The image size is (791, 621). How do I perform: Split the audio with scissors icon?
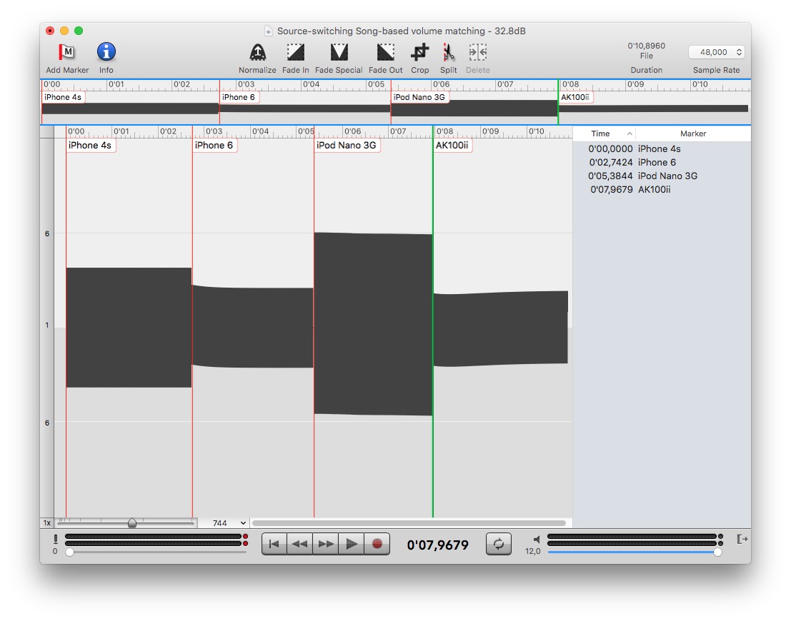(448, 52)
